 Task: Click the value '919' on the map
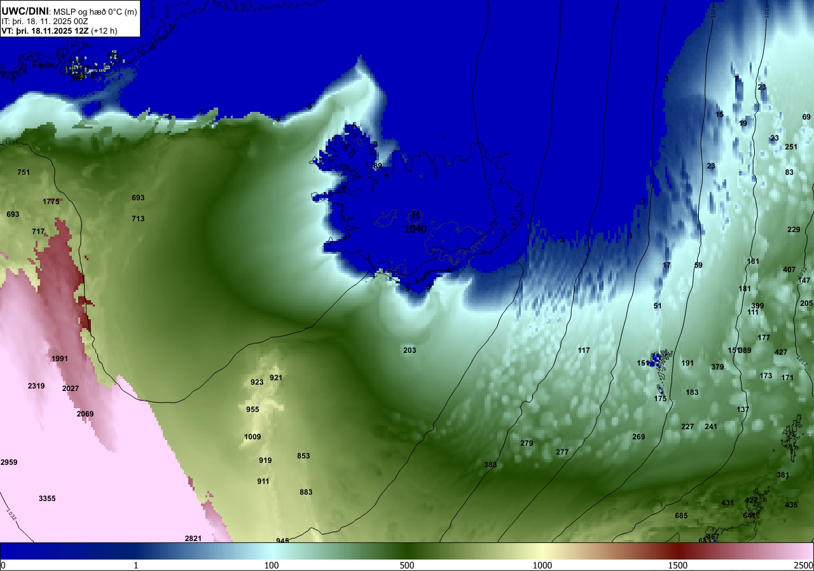(265, 460)
